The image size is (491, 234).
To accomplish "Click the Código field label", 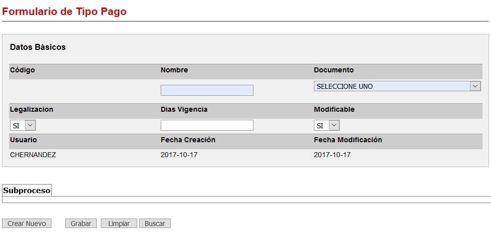I will click(22, 70).
